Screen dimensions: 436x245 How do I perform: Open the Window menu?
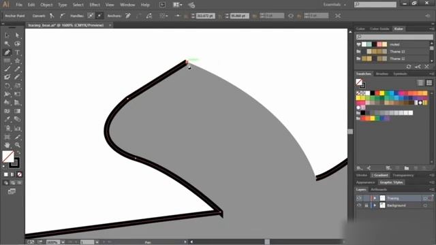click(127, 5)
